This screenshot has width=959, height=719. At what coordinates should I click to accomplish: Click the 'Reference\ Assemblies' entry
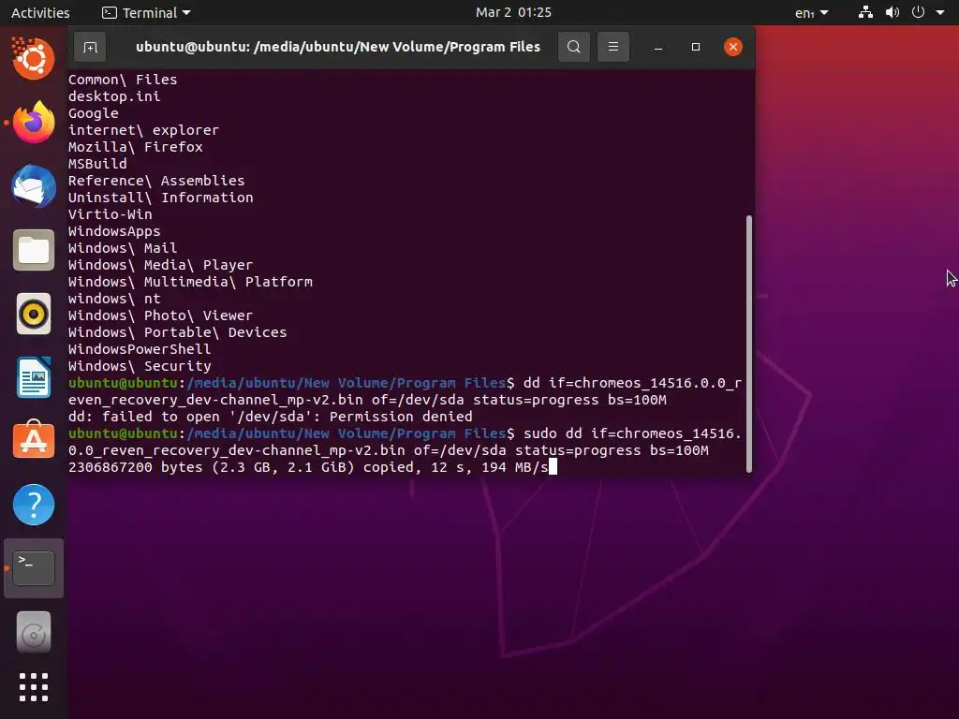(156, 181)
